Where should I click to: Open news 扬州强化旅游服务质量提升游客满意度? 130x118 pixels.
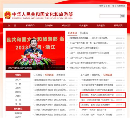[x=97, y=85]
